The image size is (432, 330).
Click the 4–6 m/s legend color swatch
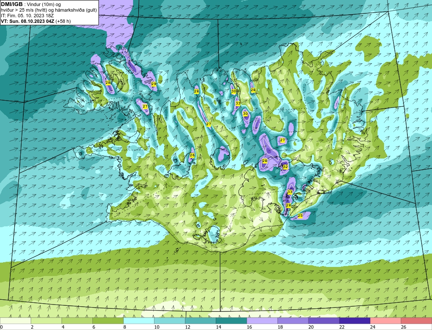77,320
